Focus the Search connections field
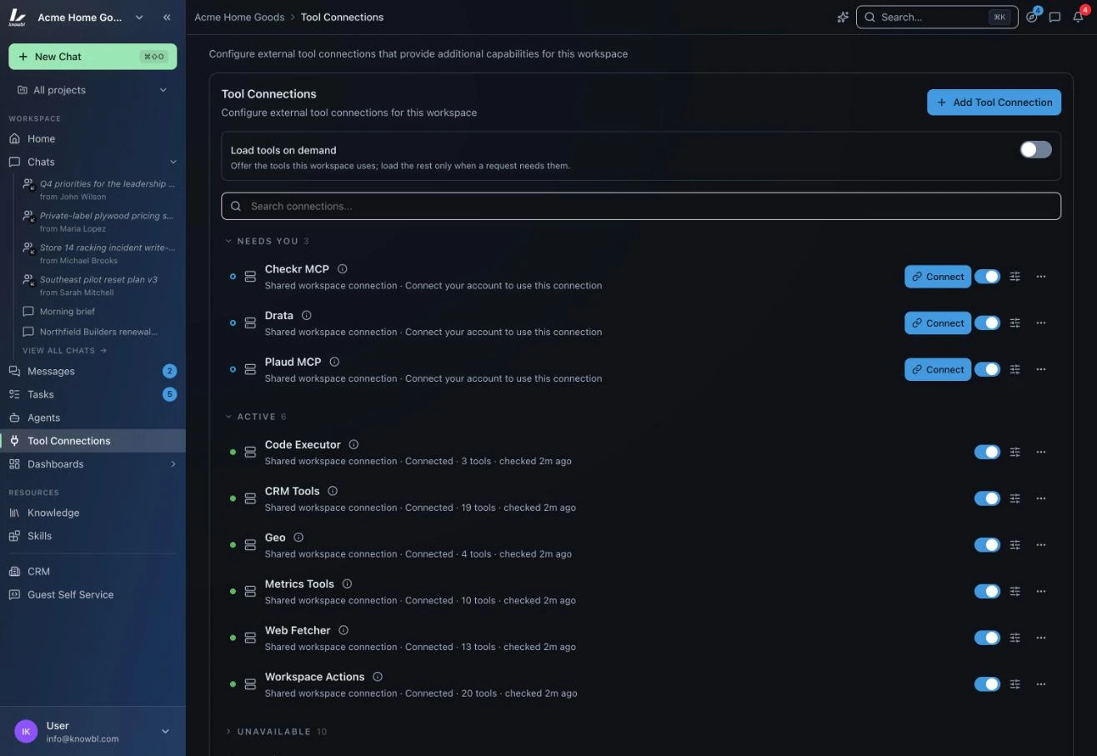This screenshot has width=1097, height=756. tap(641, 207)
